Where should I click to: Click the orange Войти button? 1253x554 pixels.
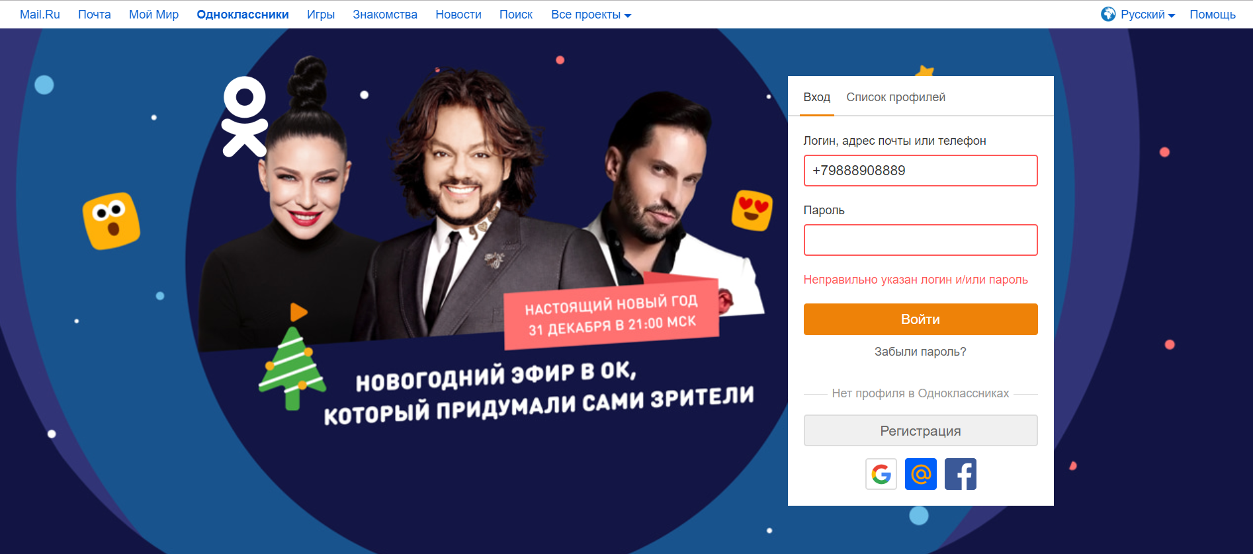coord(920,319)
